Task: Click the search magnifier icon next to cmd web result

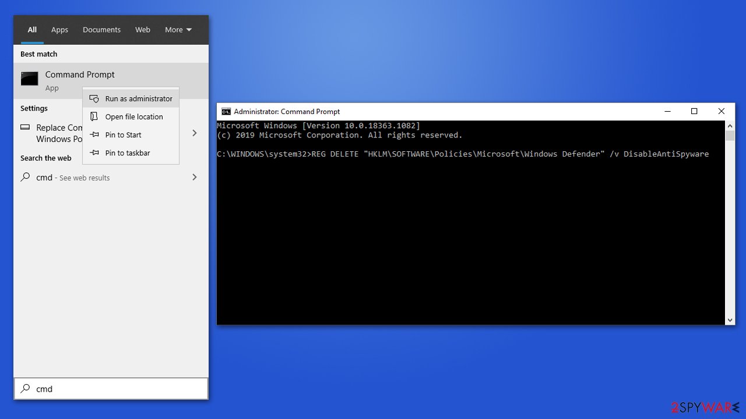Action: pyautogui.click(x=25, y=177)
